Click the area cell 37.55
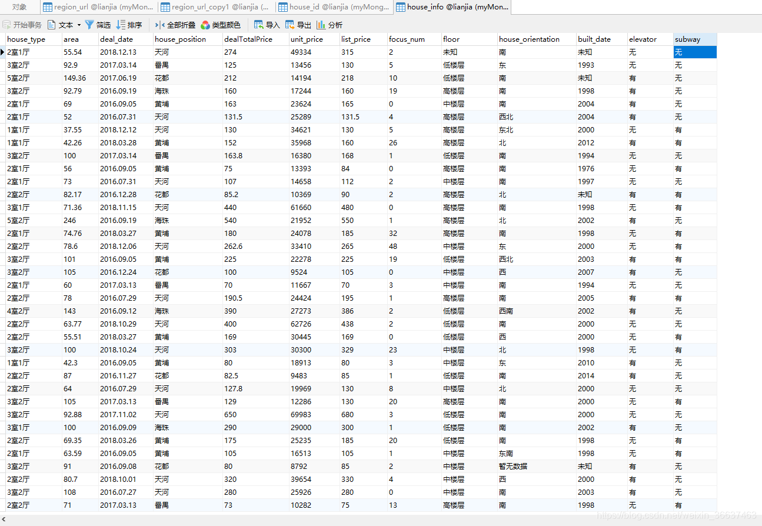 click(x=80, y=130)
